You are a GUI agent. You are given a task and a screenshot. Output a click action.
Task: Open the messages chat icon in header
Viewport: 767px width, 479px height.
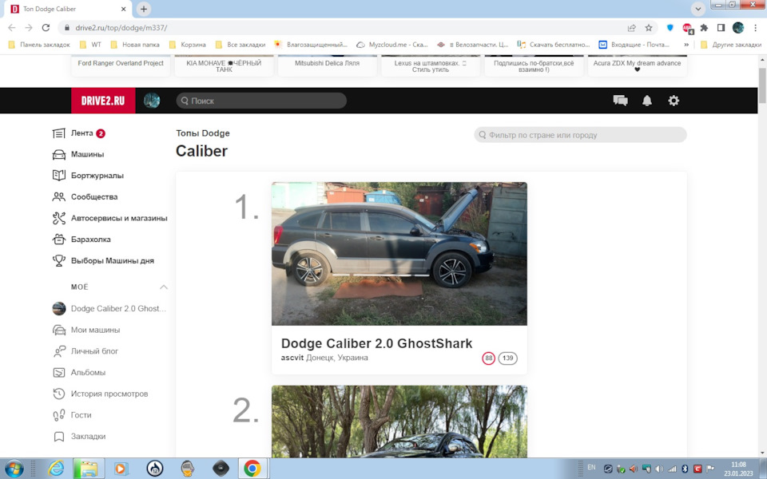click(x=620, y=101)
